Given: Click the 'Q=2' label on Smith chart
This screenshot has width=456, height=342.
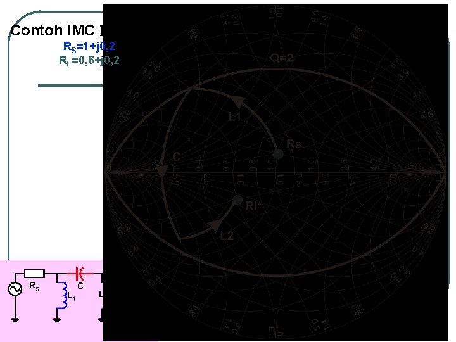Looking at the screenshot, I should [281, 58].
